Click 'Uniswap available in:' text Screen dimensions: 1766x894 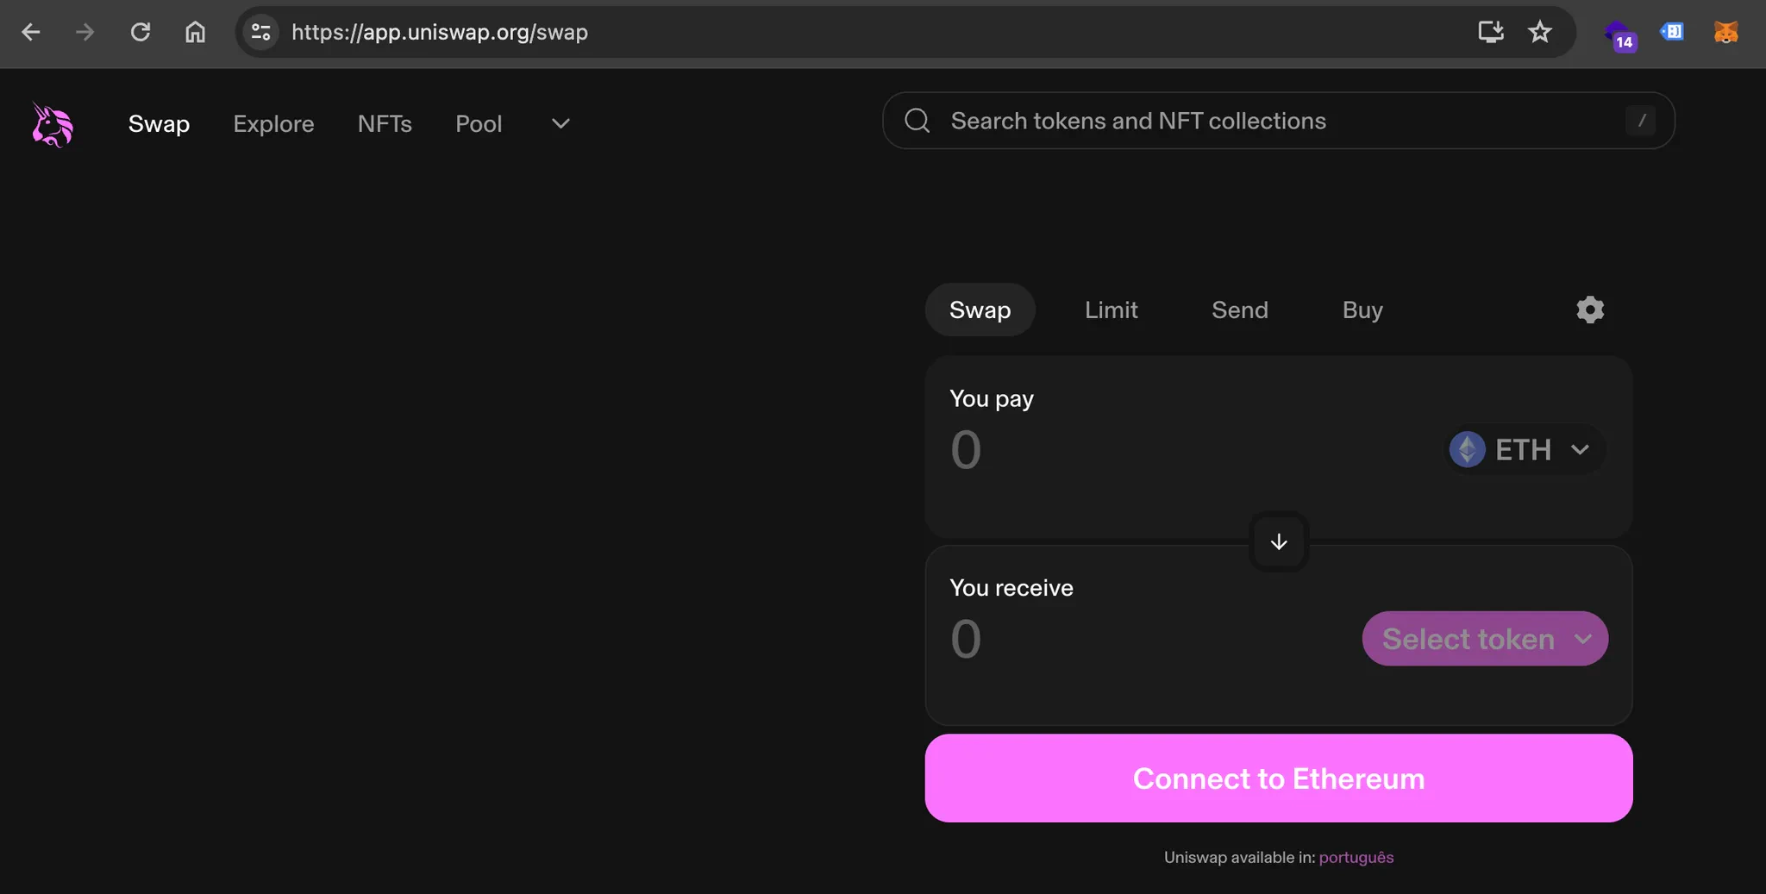pyautogui.click(x=1239, y=857)
